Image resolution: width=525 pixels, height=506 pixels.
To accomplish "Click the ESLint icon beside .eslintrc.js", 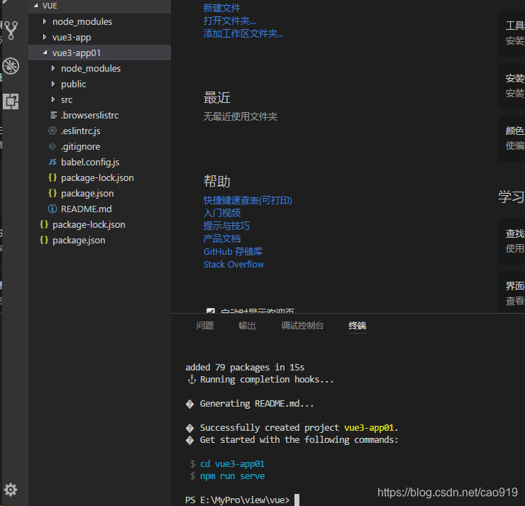I will [52, 131].
